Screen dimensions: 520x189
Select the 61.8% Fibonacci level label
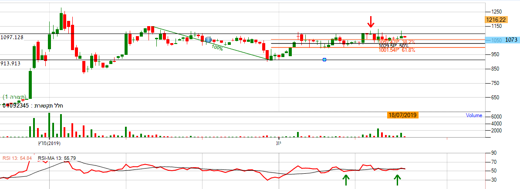pos(397,50)
